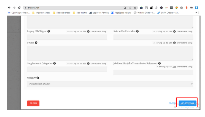Open PageSpeed Insights bookmark

tap(121, 13)
